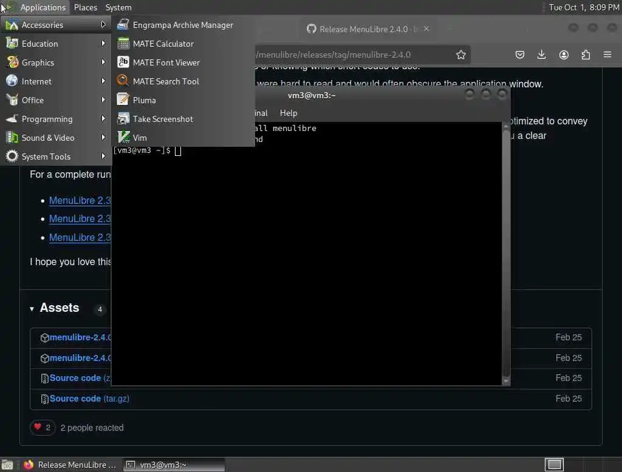Click the Accessories category icon
Image resolution: width=622 pixels, height=472 pixels.
12,25
